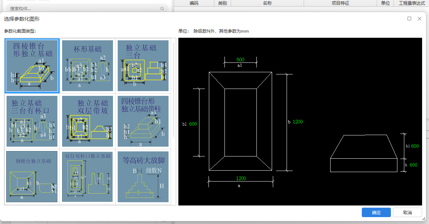Screen dimensions: 429x224
Task: Edit b1 value 600 on left
Action: click(x=193, y=124)
